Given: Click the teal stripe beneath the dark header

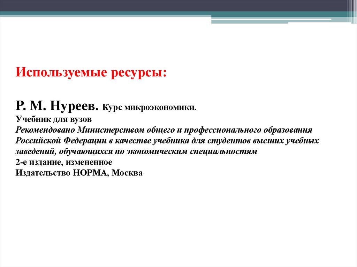Looking at the screenshot, I should point(173,13).
